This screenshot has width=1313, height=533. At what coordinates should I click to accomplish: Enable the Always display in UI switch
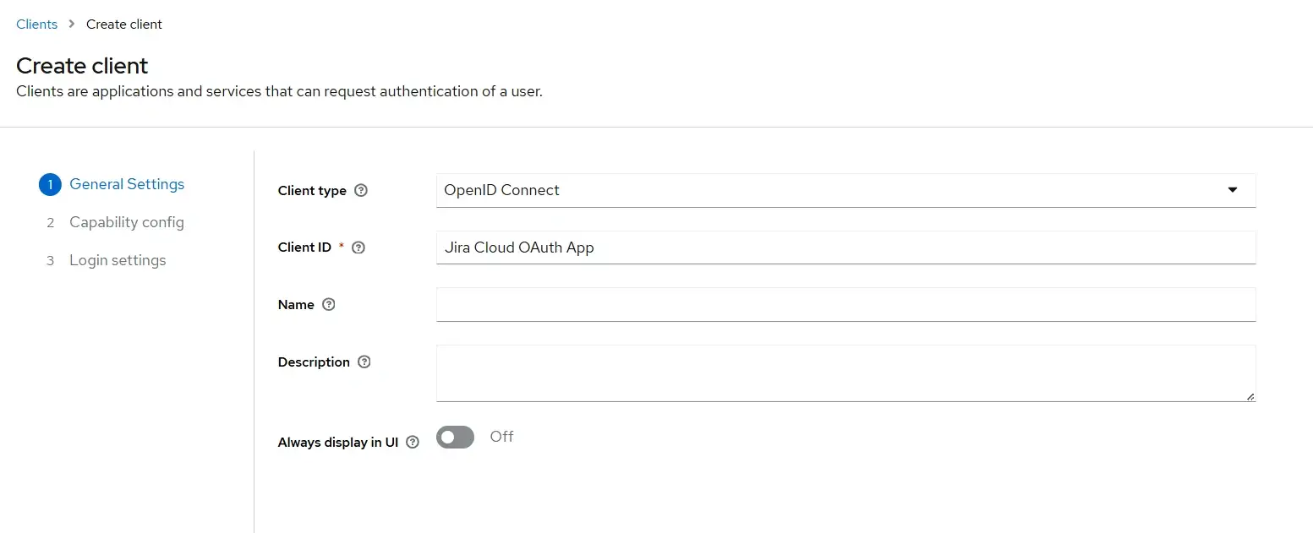click(455, 437)
